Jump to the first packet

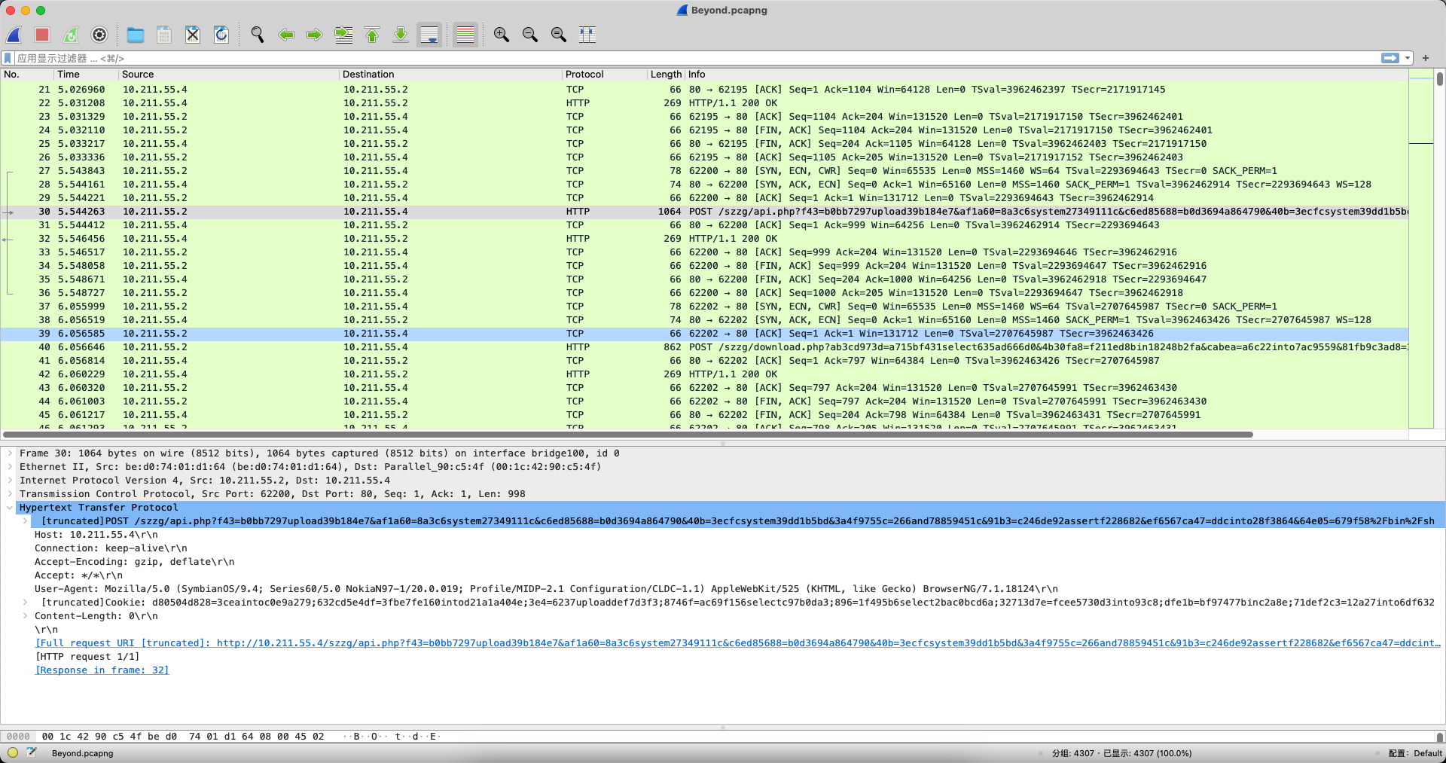[x=372, y=35]
